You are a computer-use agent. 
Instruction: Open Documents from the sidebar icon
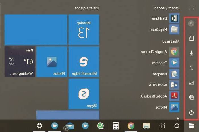coord(191,38)
